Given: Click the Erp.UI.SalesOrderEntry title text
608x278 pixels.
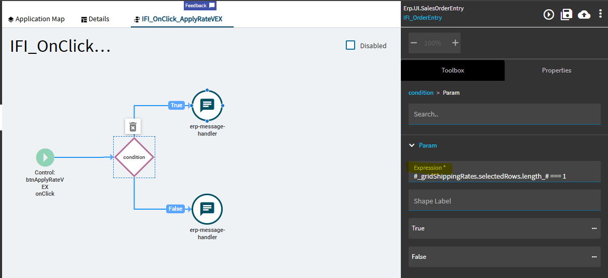Looking at the screenshot, I should point(433,8).
